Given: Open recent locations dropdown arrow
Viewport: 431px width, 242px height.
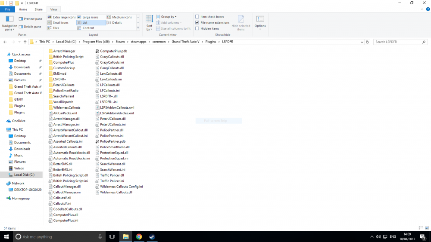Looking at the screenshot, I should pos(19,42).
